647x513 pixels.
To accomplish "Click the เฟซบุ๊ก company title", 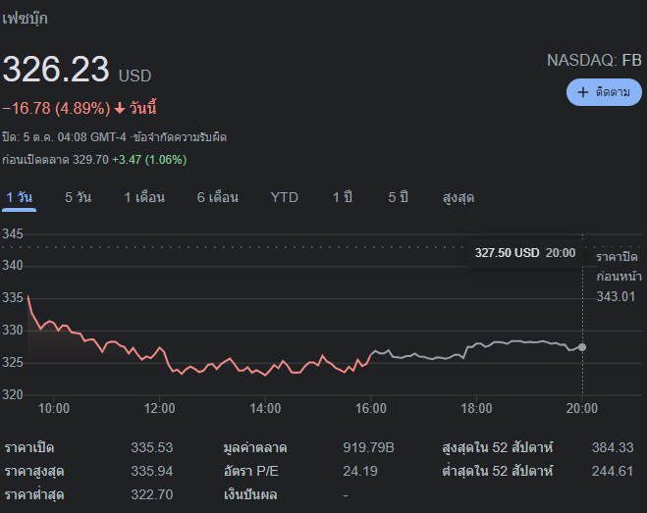I will (25, 19).
